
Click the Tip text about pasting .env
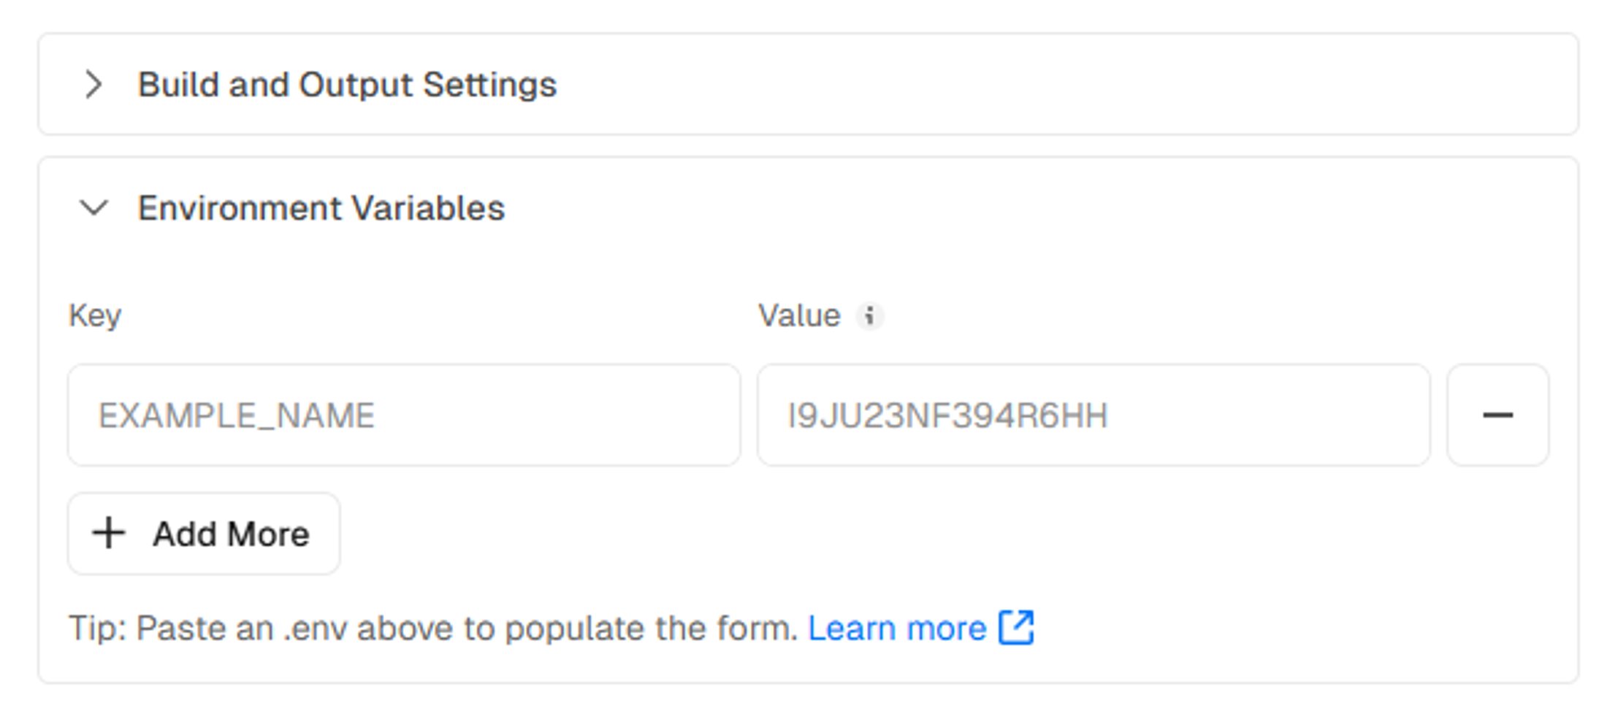(x=433, y=628)
